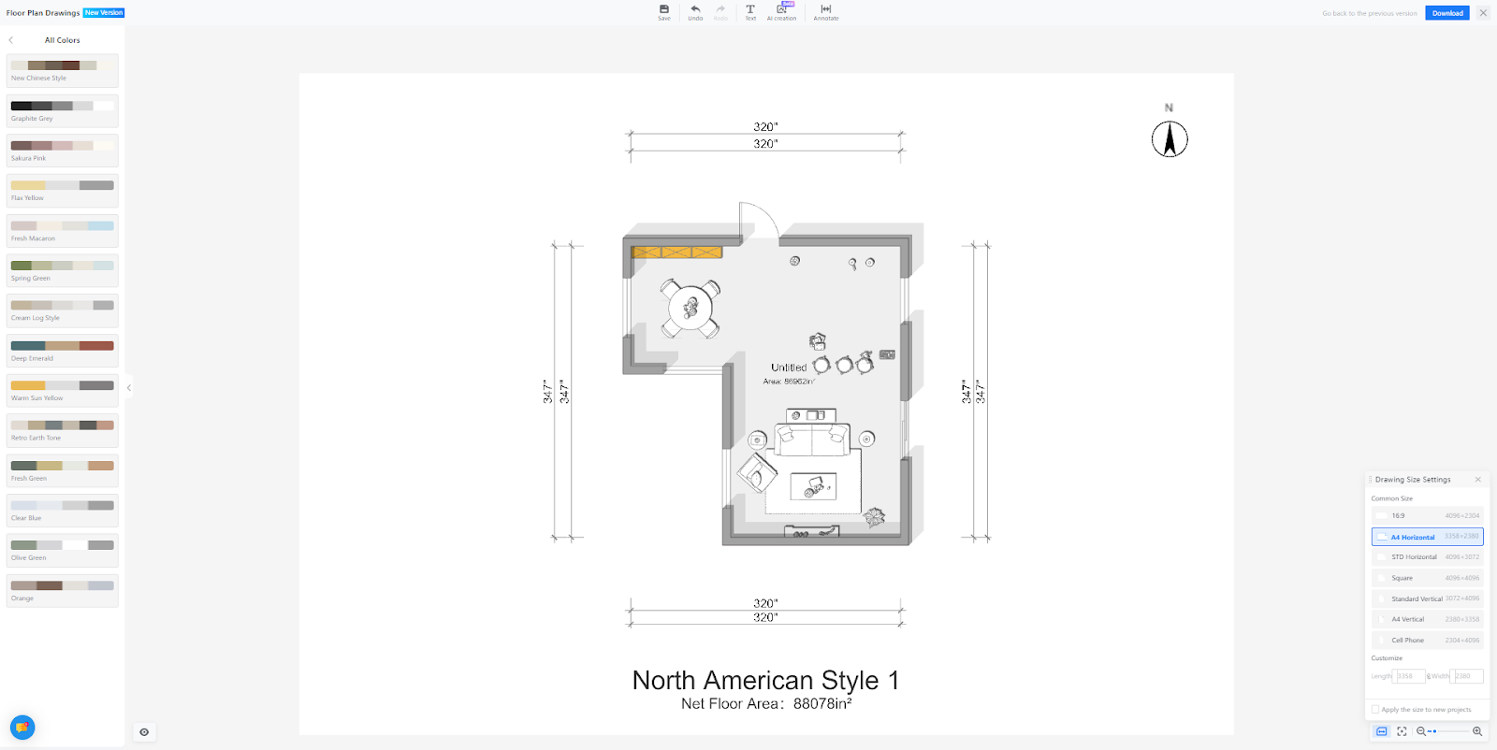Close the Drawing Size Settings panel
This screenshot has width=1497, height=750.
pos(1478,480)
